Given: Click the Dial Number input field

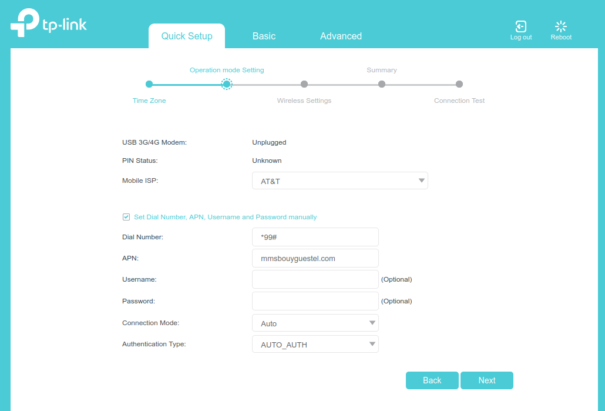Looking at the screenshot, I should tap(315, 237).
